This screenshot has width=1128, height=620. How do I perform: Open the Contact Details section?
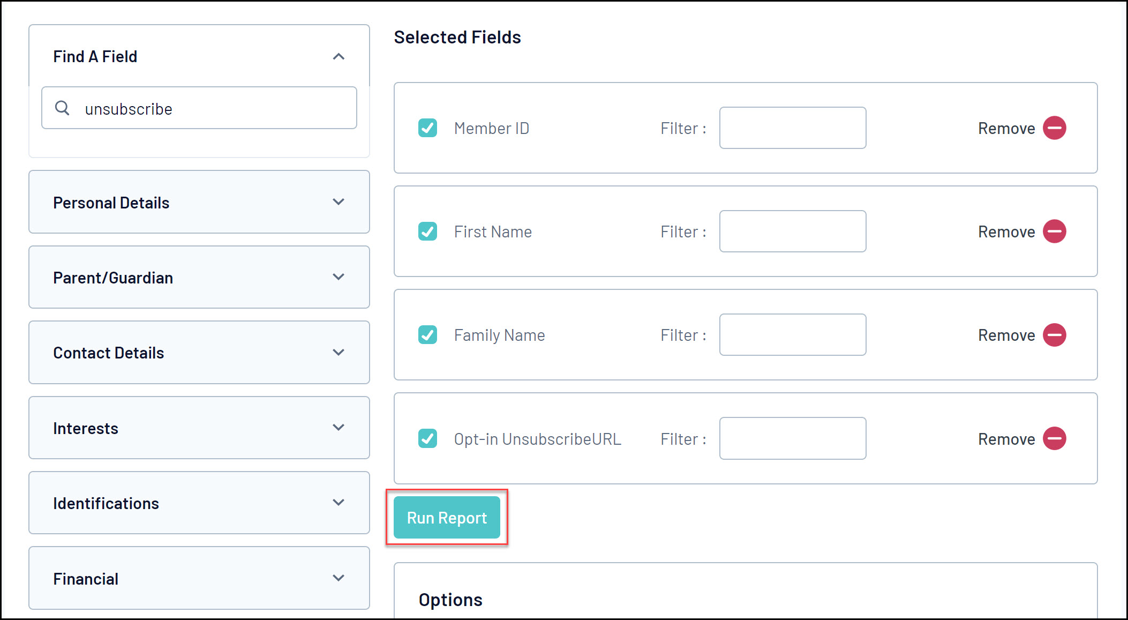click(339, 352)
